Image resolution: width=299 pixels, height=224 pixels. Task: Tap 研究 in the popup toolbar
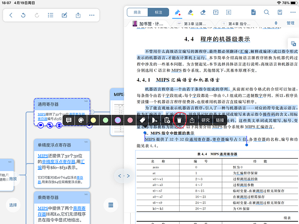pyautogui.click(x=206, y=120)
